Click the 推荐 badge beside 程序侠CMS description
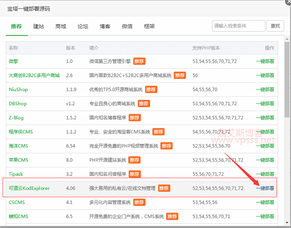The image size is (291, 228). coord(158,132)
